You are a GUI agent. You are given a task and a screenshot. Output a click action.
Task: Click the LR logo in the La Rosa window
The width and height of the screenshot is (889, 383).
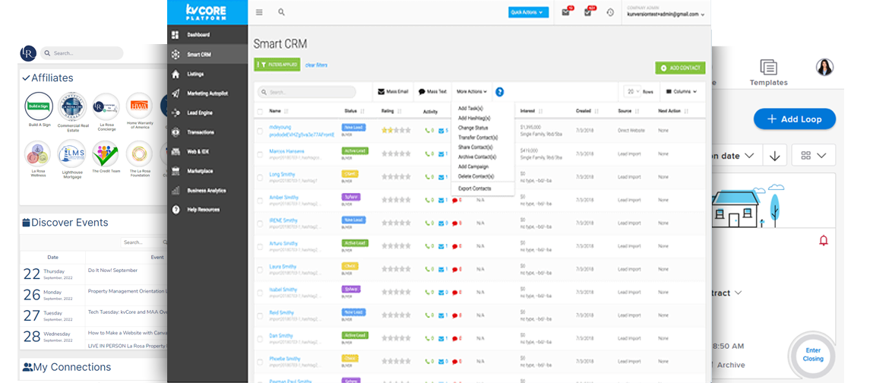coord(28,52)
